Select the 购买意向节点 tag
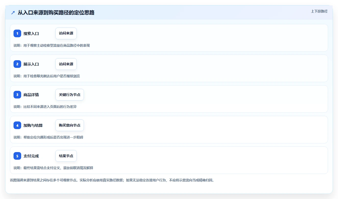 [70, 125]
